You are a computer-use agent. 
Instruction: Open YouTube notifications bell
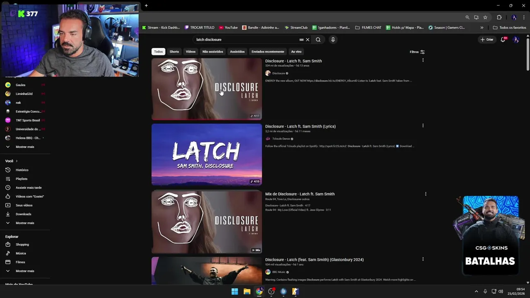[503, 39]
